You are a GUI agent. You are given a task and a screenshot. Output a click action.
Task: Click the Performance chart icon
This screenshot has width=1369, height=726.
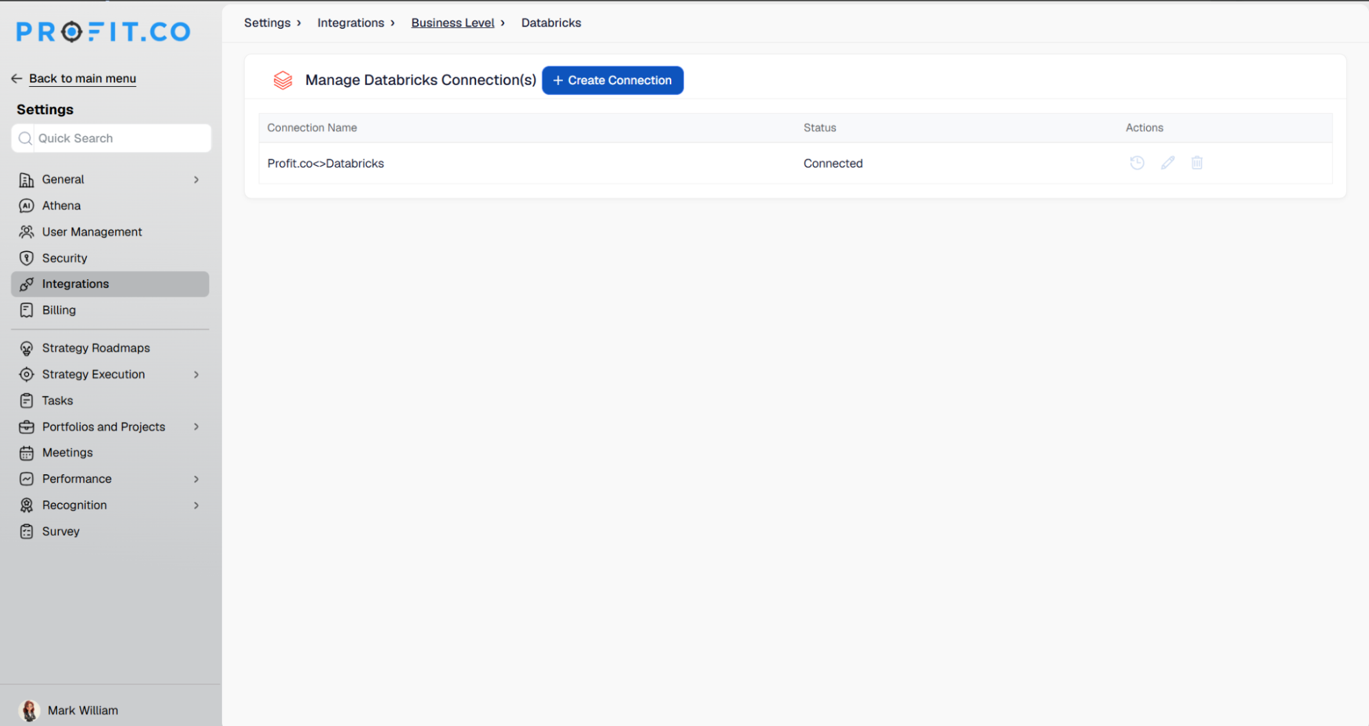coord(27,479)
